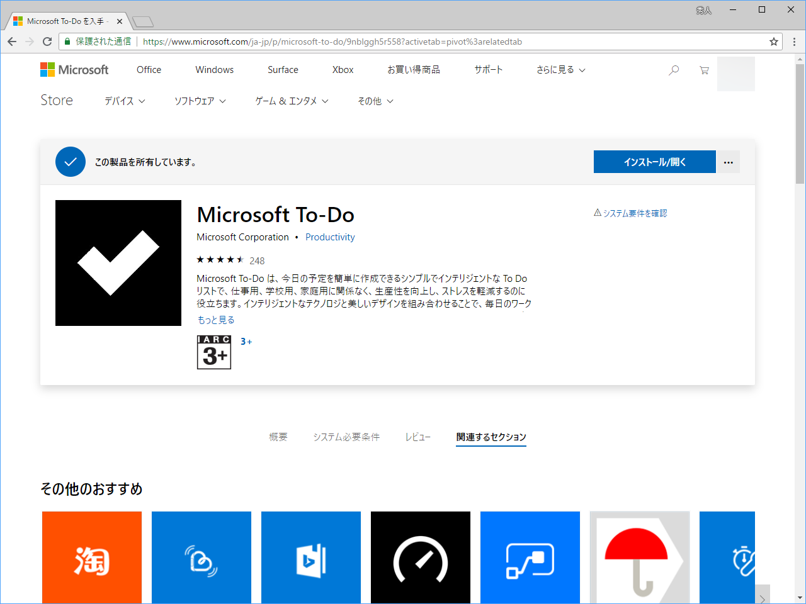This screenshot has height=604, width=806.
Task: Click the 3+ age rating link
Action: point(246,342)
